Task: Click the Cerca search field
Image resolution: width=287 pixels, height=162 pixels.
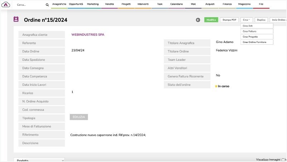Action: 29,5
